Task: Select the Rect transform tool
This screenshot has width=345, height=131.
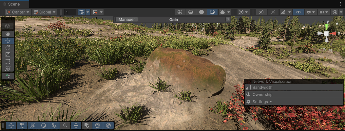Action: (x=8, y=61)
